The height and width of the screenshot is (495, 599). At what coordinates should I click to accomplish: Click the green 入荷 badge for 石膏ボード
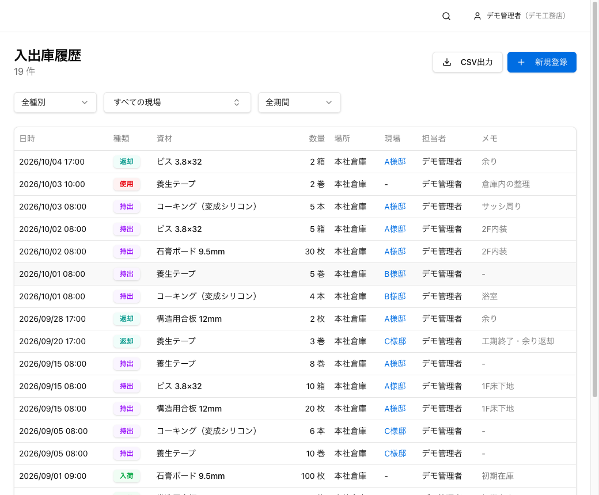[127, 476]
